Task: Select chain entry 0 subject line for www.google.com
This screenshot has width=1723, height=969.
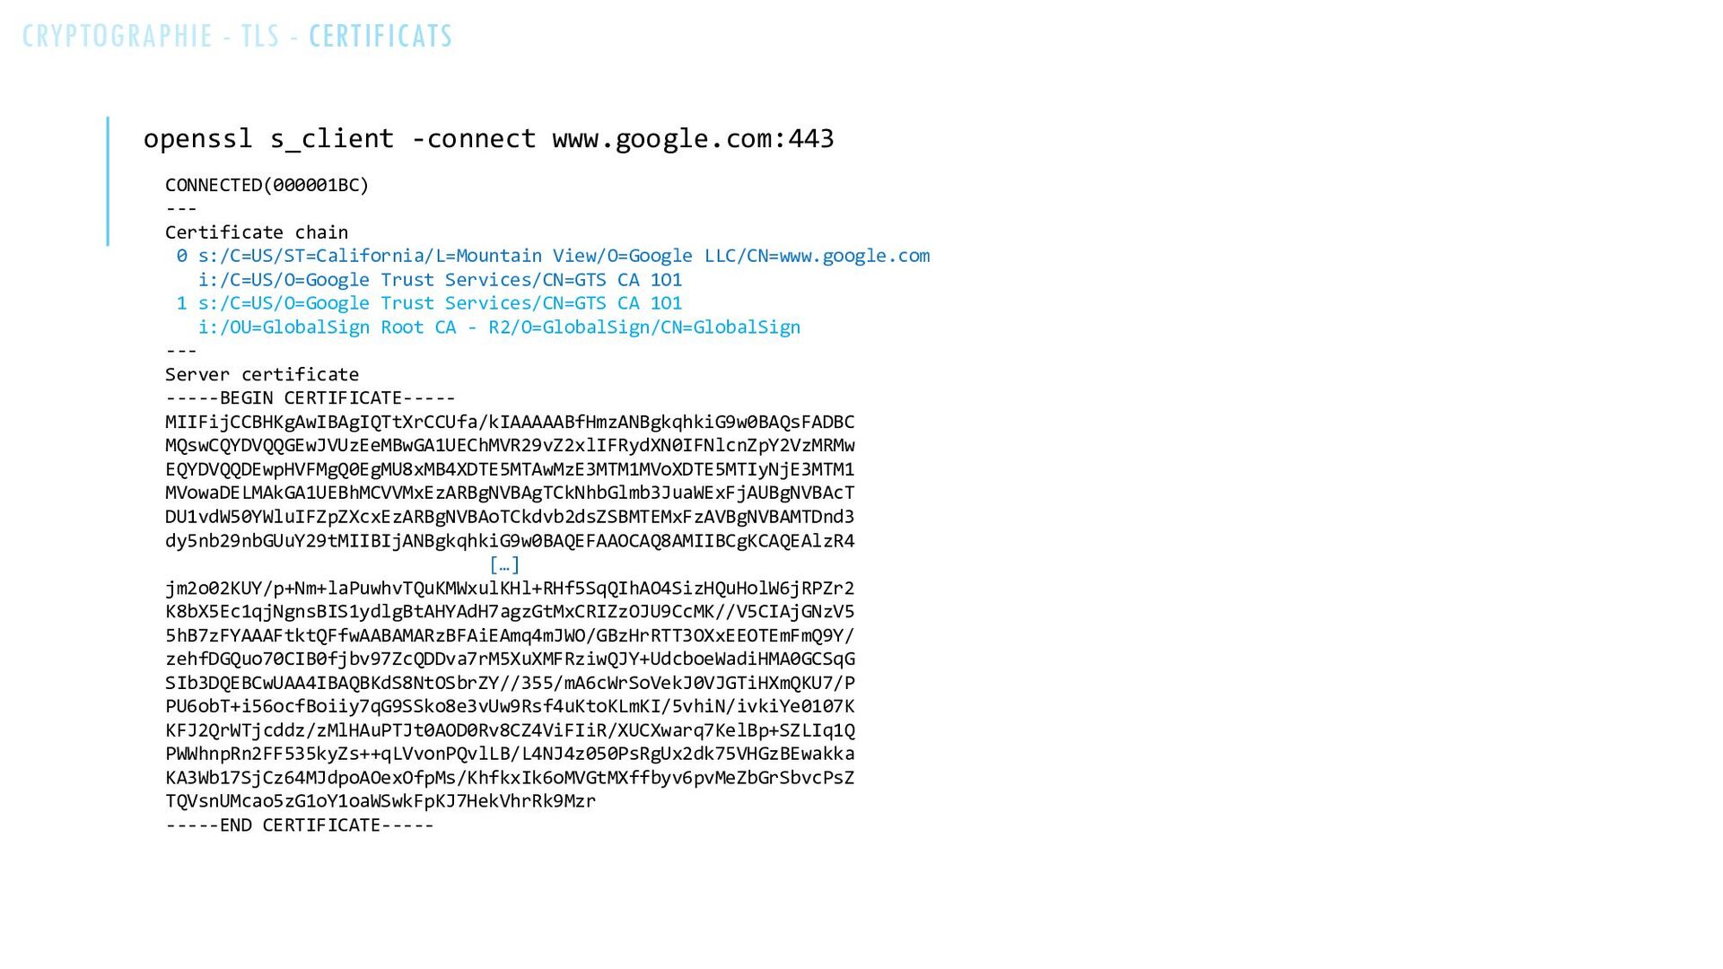Action: [x=554, y=257]
